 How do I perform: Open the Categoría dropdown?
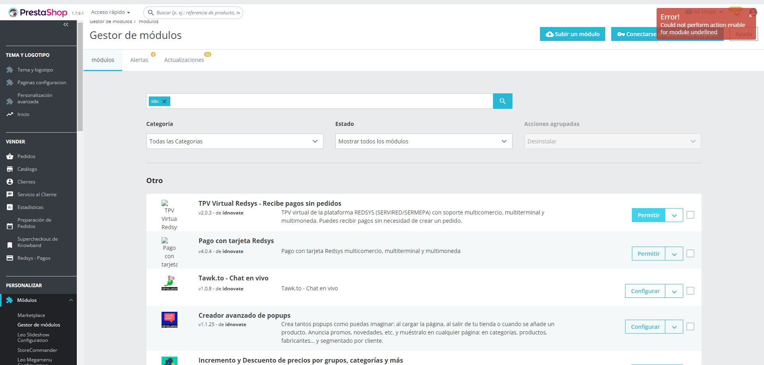tap(235, 141)
